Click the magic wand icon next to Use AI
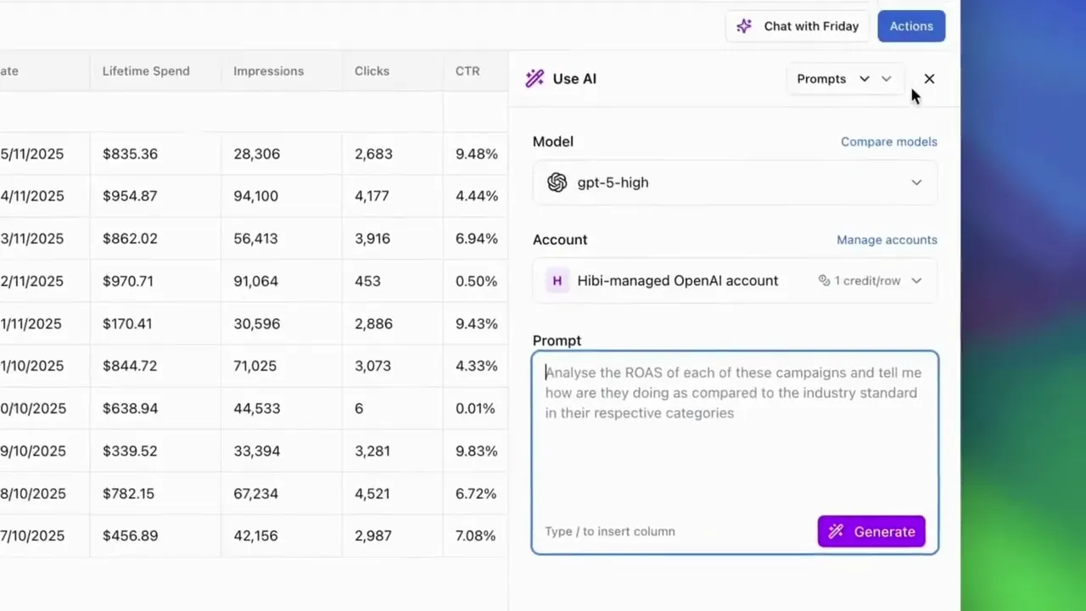 tap(535, 79)
